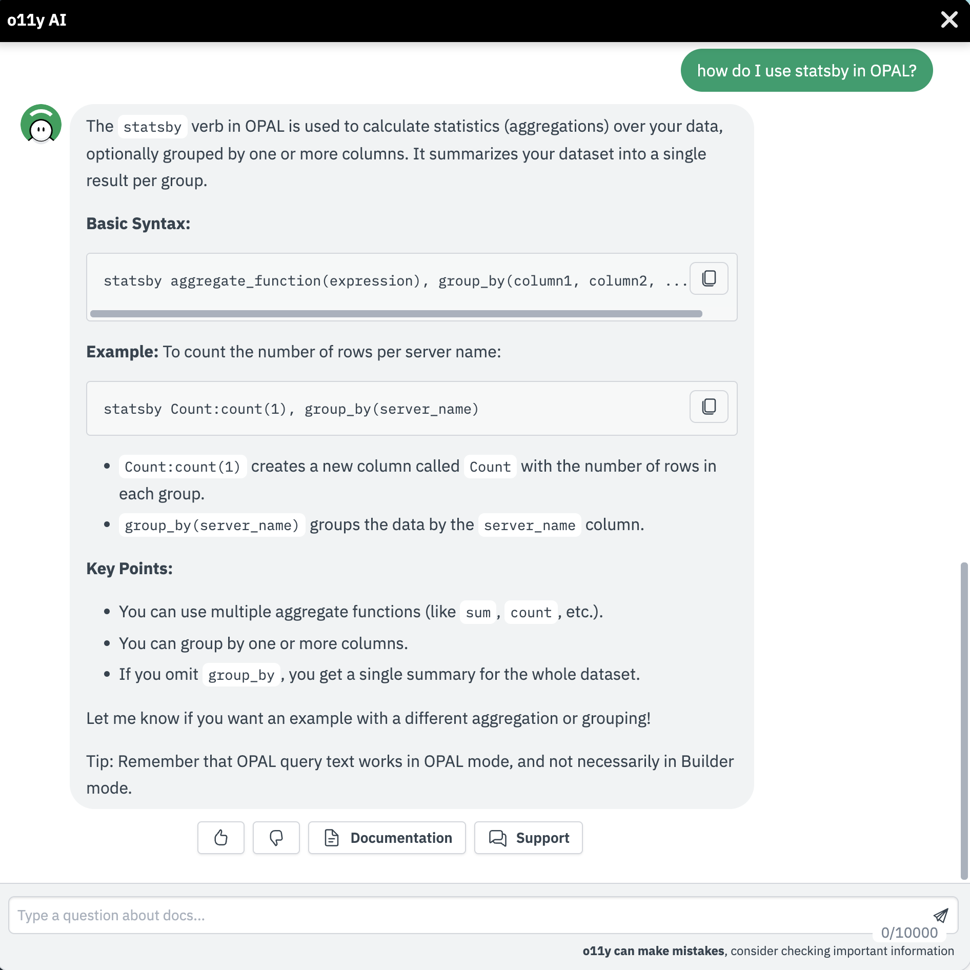The width and height of the screenshot is (970, 970).
Task: Click the inline 'statsby' code chip in first sentence
Action: 152,127
